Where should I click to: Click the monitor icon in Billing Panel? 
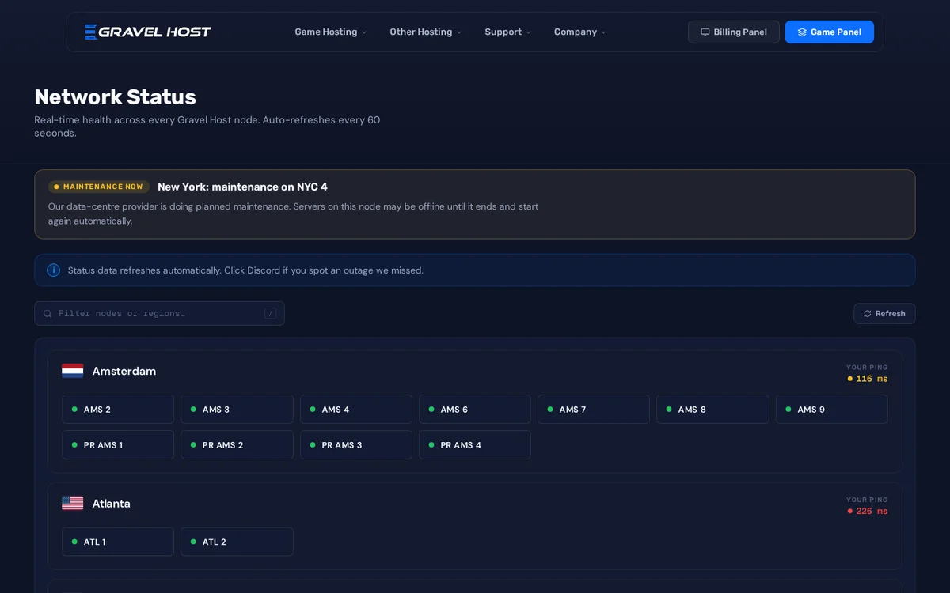point(705,32)
